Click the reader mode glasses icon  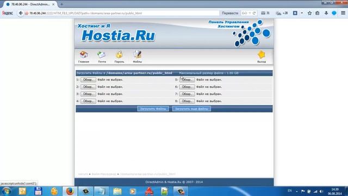(244, 13)
